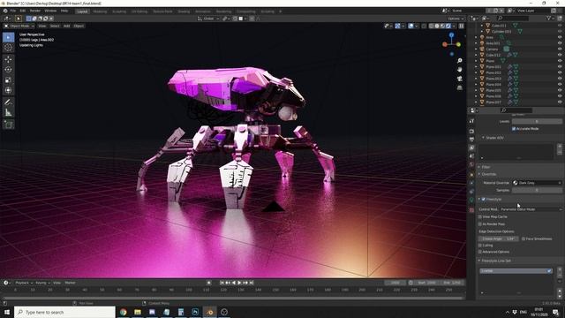Open the Output properties tab
Viewport: 565px width, 318px height.
point(471,140)
